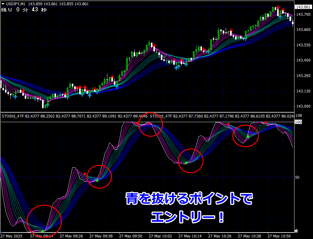Select the 27 May 2025 date label
This screenshot has width=313, height=239.
(x=11, y=236)
